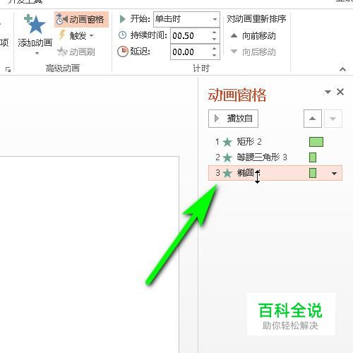The image size is (353, 353).
Task: Increase the duration with the up spinner
Action: point(214,32)
